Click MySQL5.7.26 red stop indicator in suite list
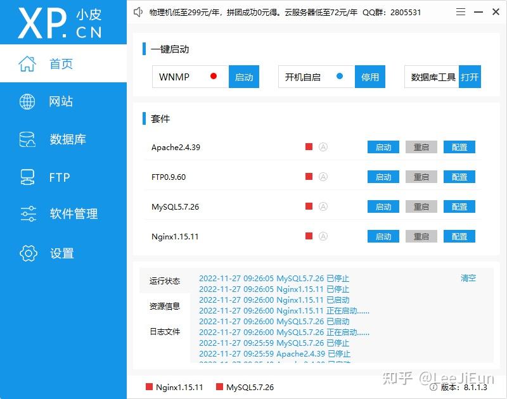This screenshot has width=507, height=399. coord(309,206)
